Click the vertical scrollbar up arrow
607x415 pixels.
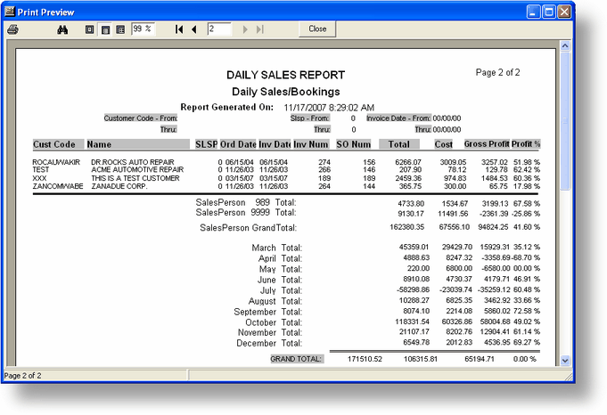[x=565, y=46]
